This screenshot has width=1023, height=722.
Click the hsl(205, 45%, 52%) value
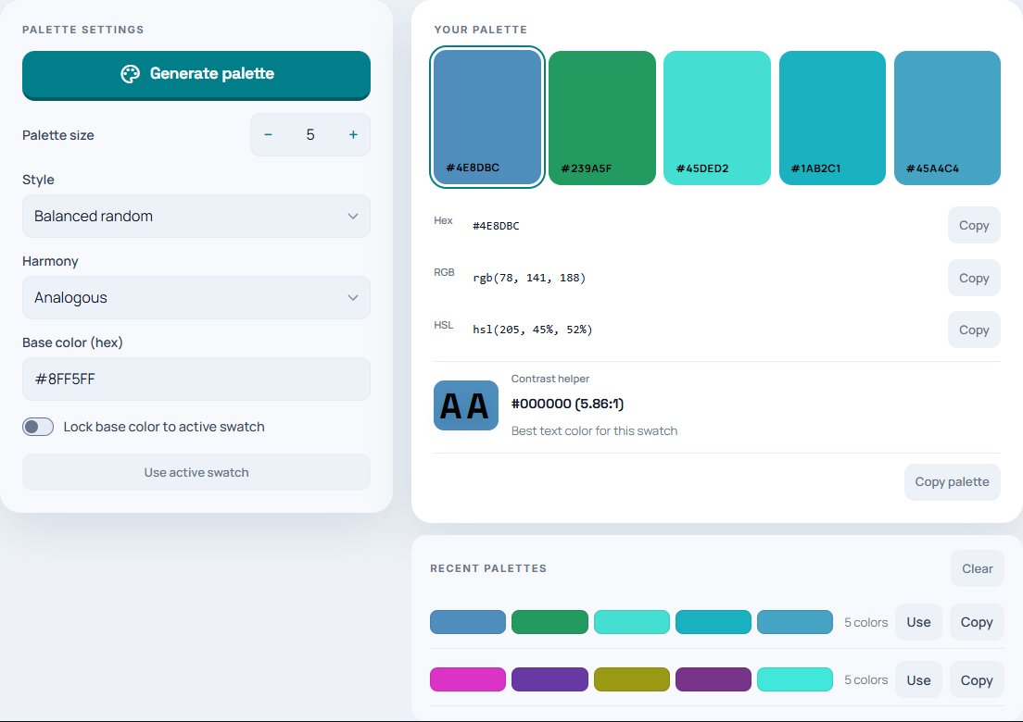(533, 330)
